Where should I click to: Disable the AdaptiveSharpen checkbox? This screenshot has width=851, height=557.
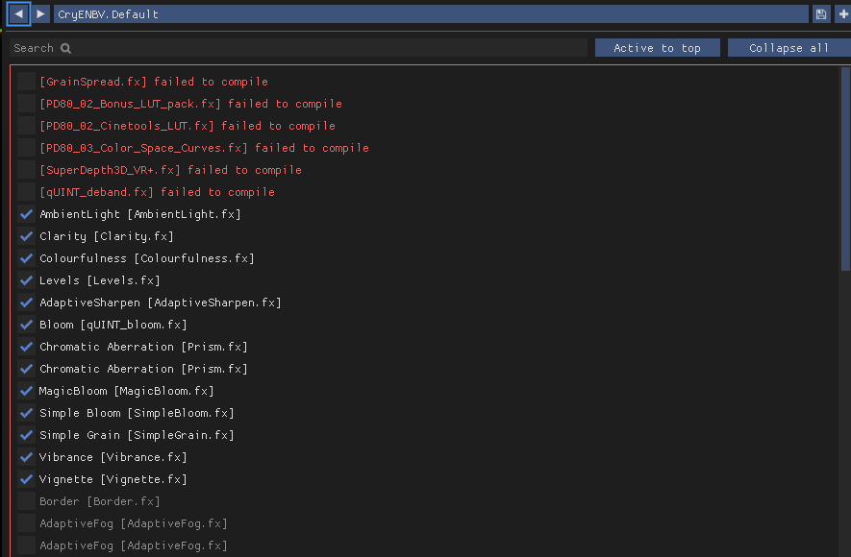coord(26,303)
